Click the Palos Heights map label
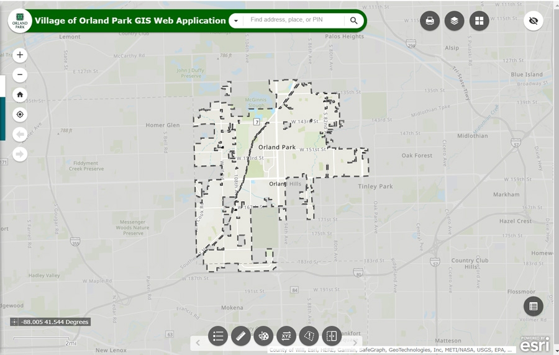 coord(344,37)
